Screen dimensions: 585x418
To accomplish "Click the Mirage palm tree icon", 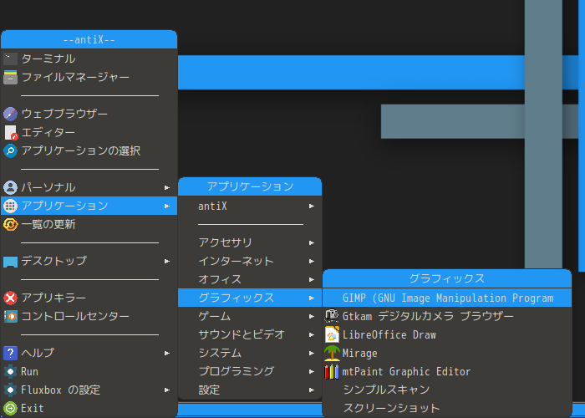I will 332,353.
